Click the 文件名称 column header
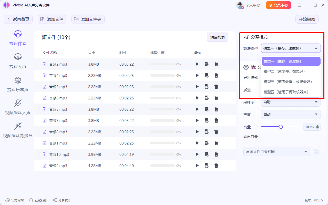Screen dimensions: 328x205 50,53
